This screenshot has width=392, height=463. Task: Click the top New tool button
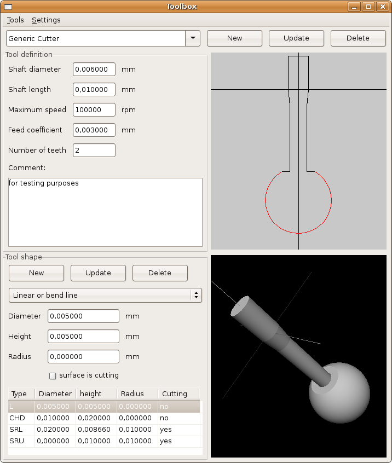234,38
